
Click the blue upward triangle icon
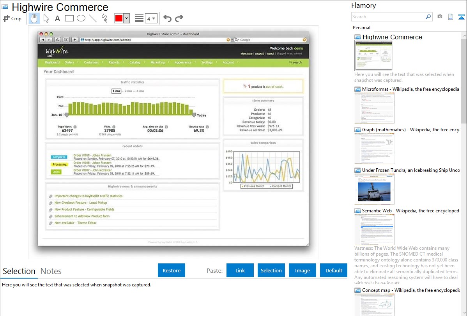(461, 17)
